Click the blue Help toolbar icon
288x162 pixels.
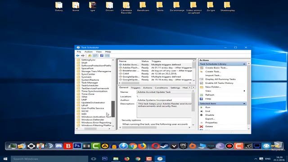tap(102, 55)
